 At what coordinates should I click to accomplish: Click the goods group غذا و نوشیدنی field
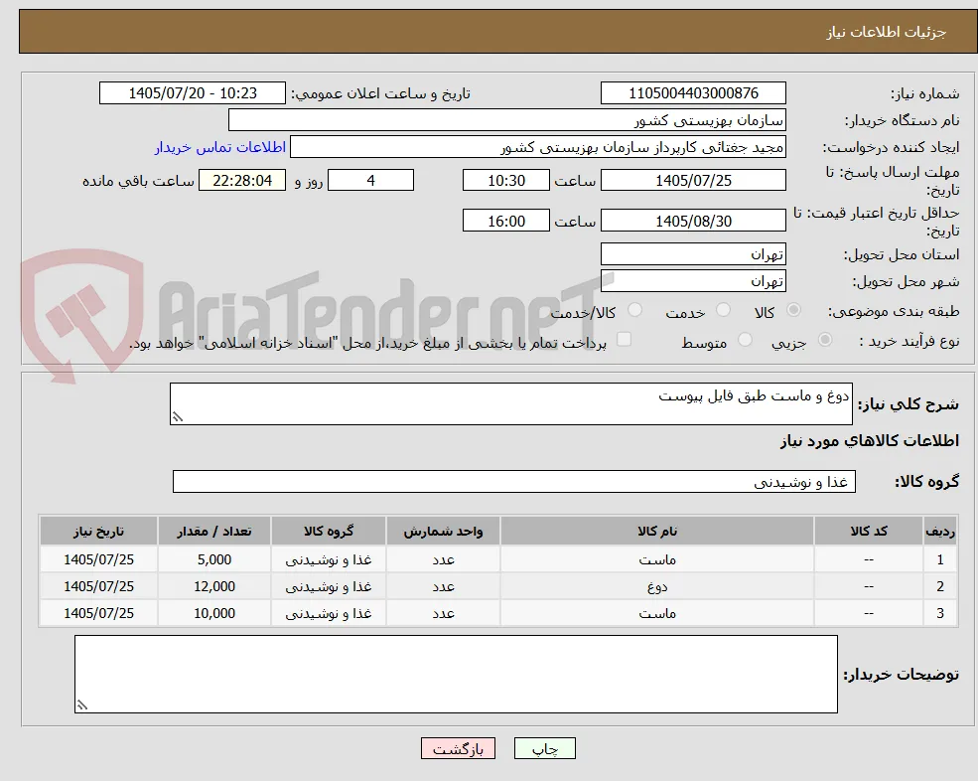(x=514, y=481)
